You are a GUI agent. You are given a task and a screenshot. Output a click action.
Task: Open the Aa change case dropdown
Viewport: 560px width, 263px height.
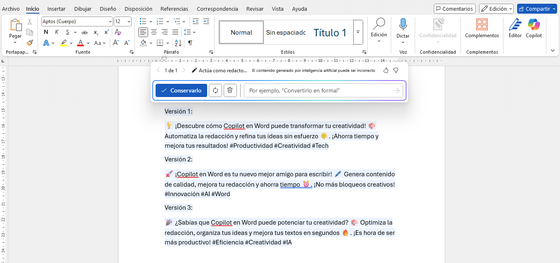[100, 43]
